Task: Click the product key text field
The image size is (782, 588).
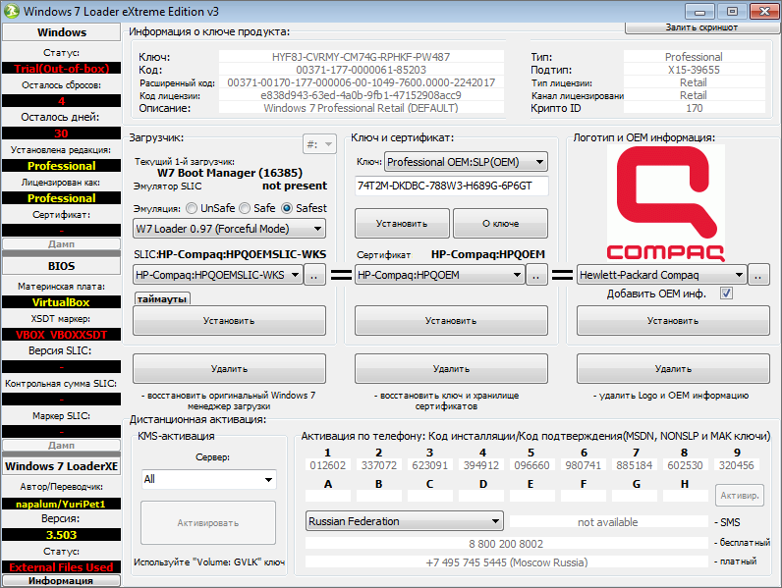Action: pyautogui.click(x=451, y=186)
